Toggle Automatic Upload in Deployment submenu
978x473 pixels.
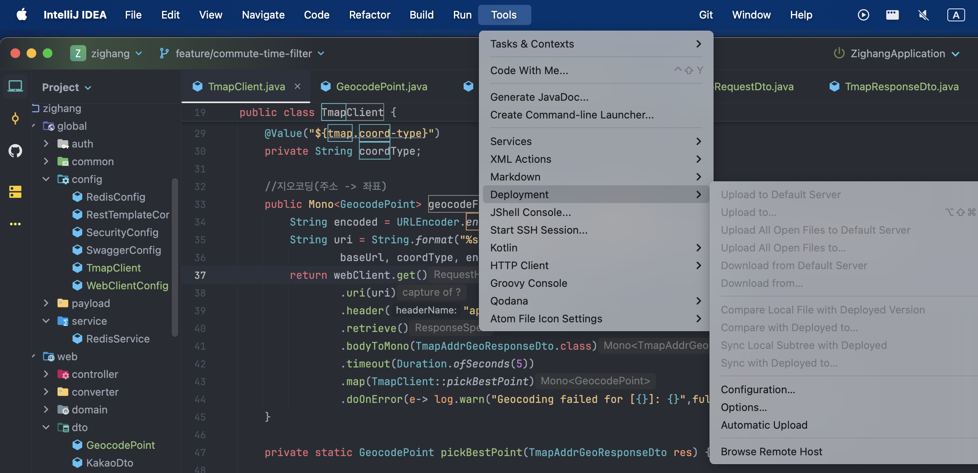click(x=764, y=425)
